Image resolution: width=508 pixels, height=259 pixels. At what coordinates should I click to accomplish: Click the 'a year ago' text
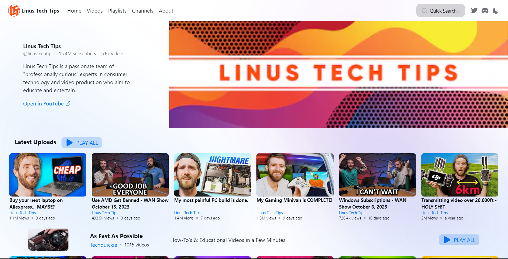coord(454,218)
